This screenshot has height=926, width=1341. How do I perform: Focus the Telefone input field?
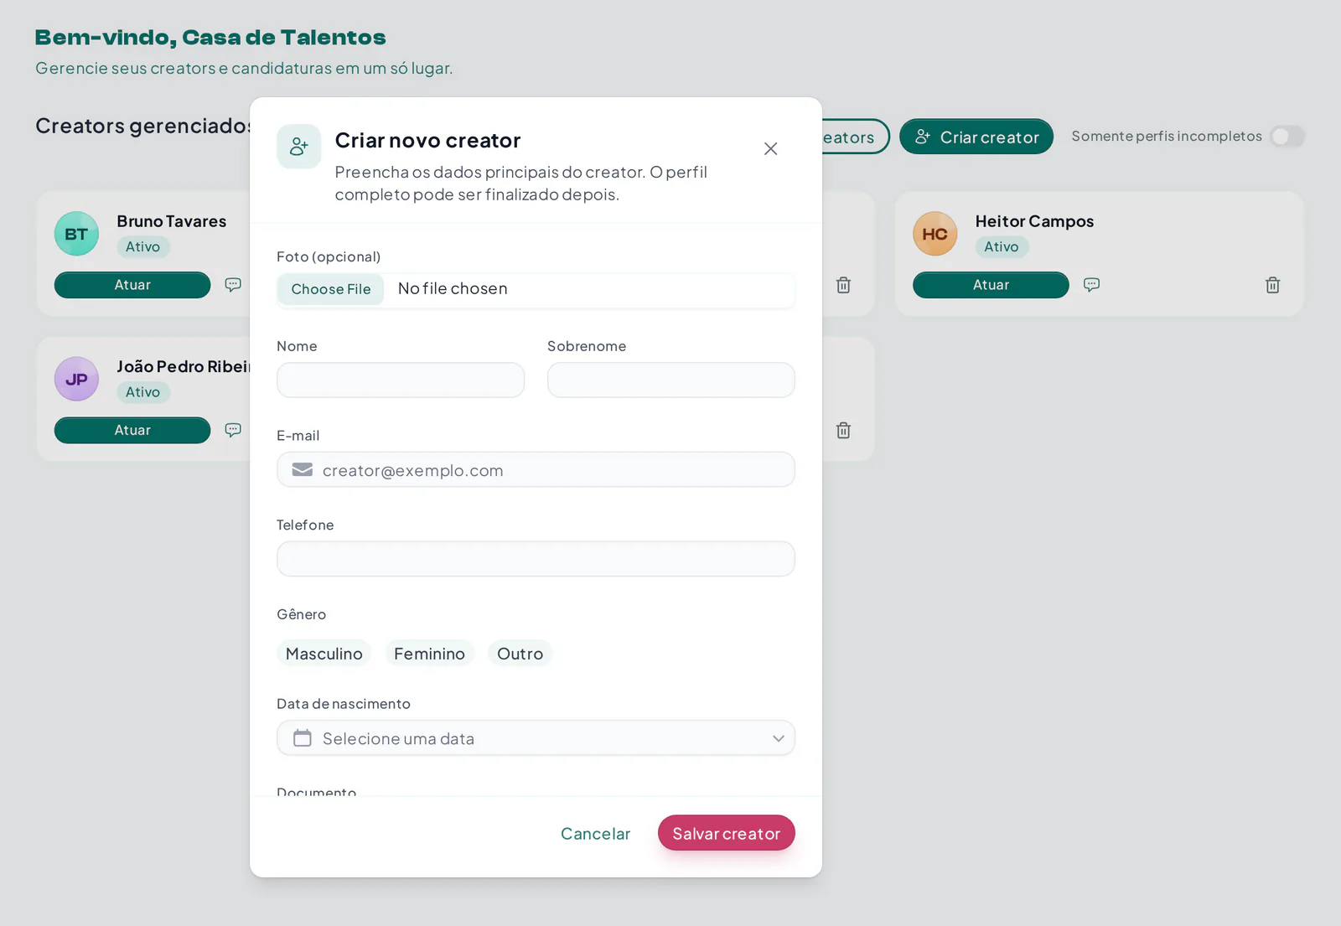[x=536, y=559]
